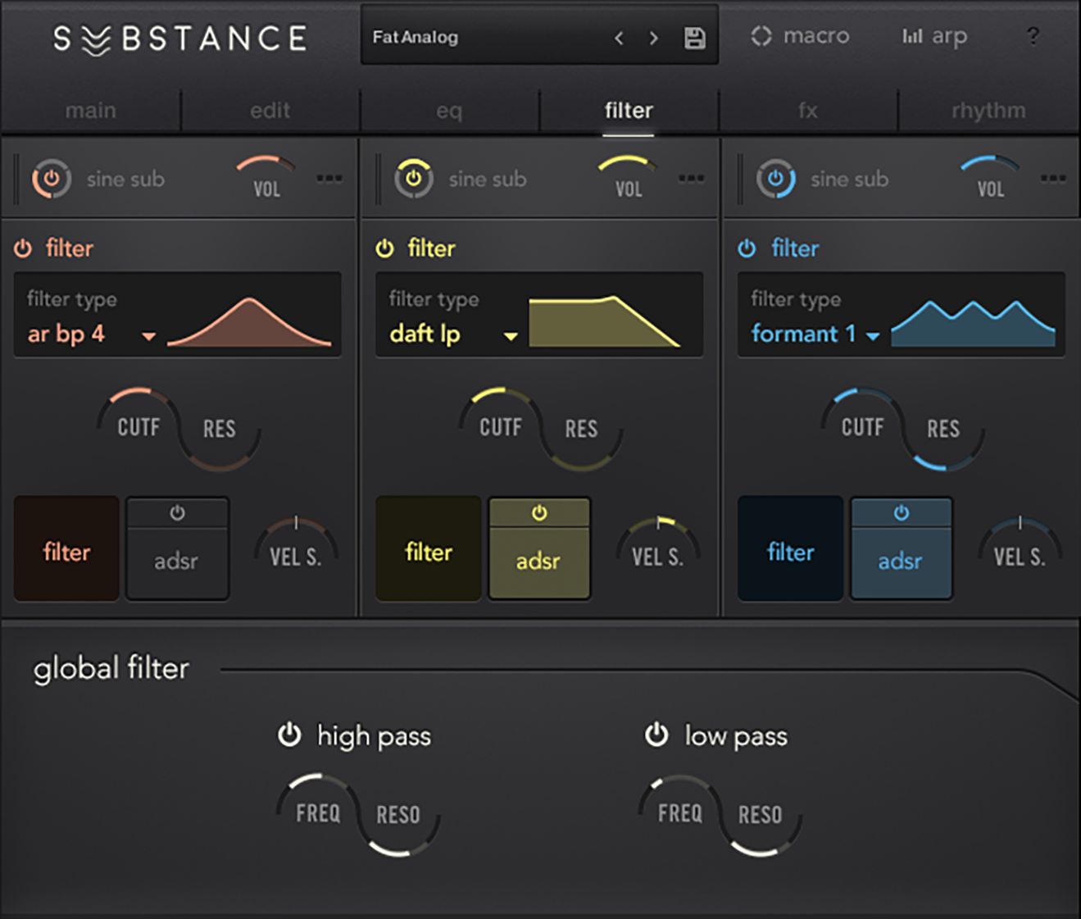Disable the orange layer's filter power switch
1081x919 pixels.
(23, 248)
